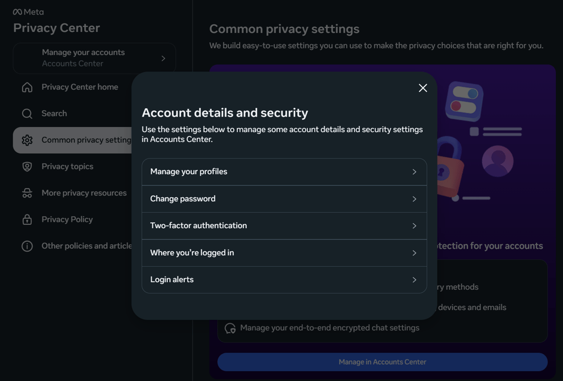563x381 pixels.
Task: Click Privacy Center heading
Action: pos(57,28)
